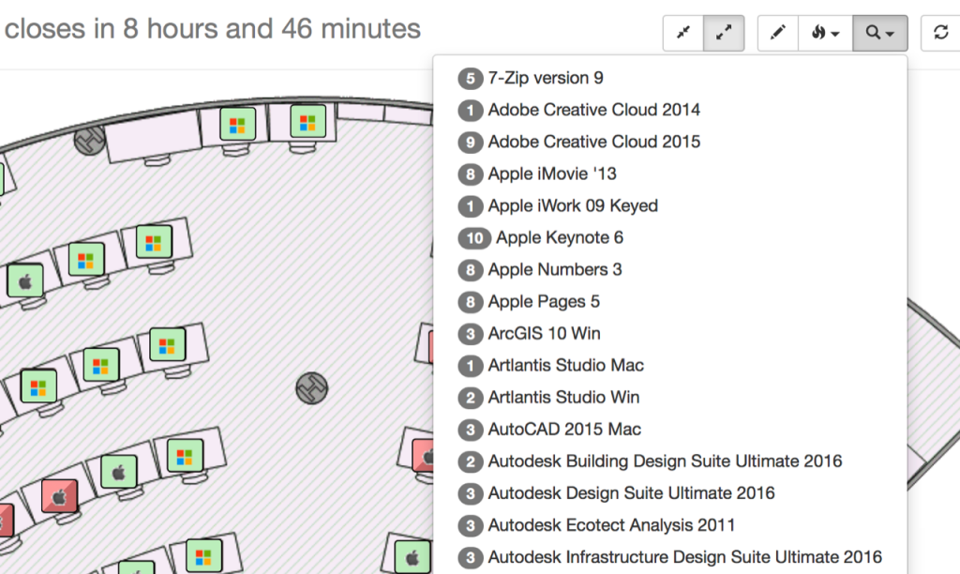The width and height of the screenshot is (960, 574).
Task: Choose Autodesk Design Suite Ultimate 2016
Action: (x=669, y=493)
